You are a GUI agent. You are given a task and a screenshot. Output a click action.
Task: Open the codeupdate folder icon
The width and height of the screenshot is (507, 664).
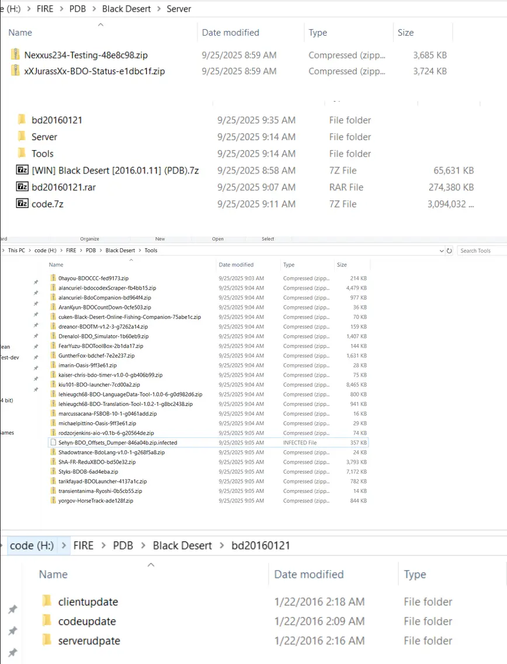(47, 620)
